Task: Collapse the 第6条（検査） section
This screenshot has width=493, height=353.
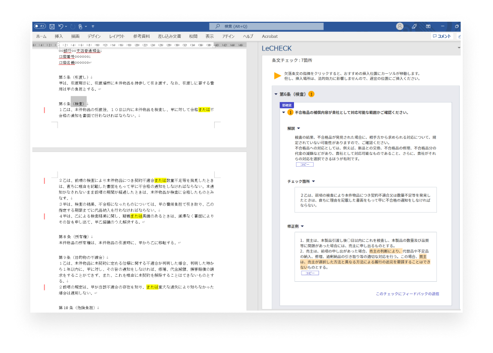Action: coord(276,94)
